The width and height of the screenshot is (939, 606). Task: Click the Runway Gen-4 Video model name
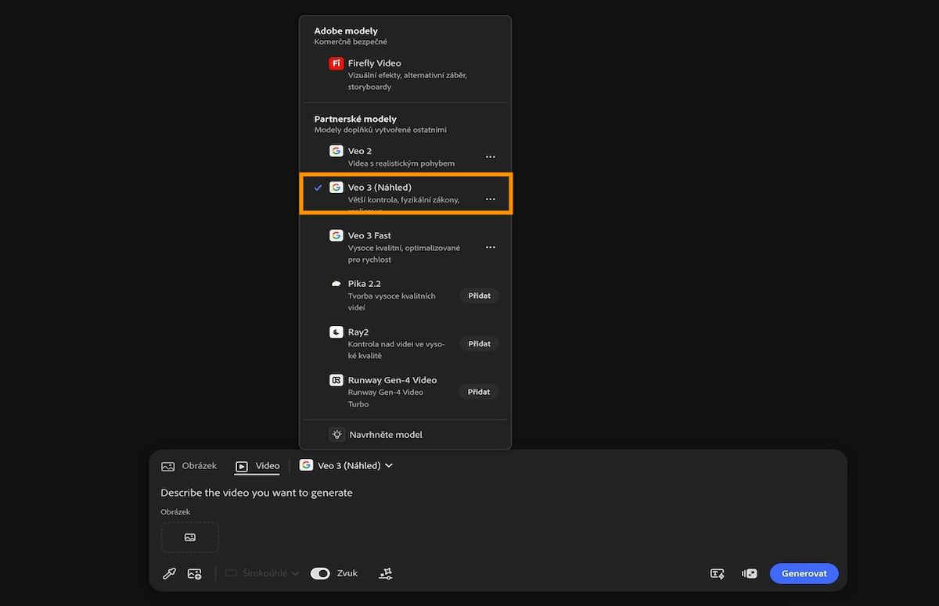tap(393, 380)
